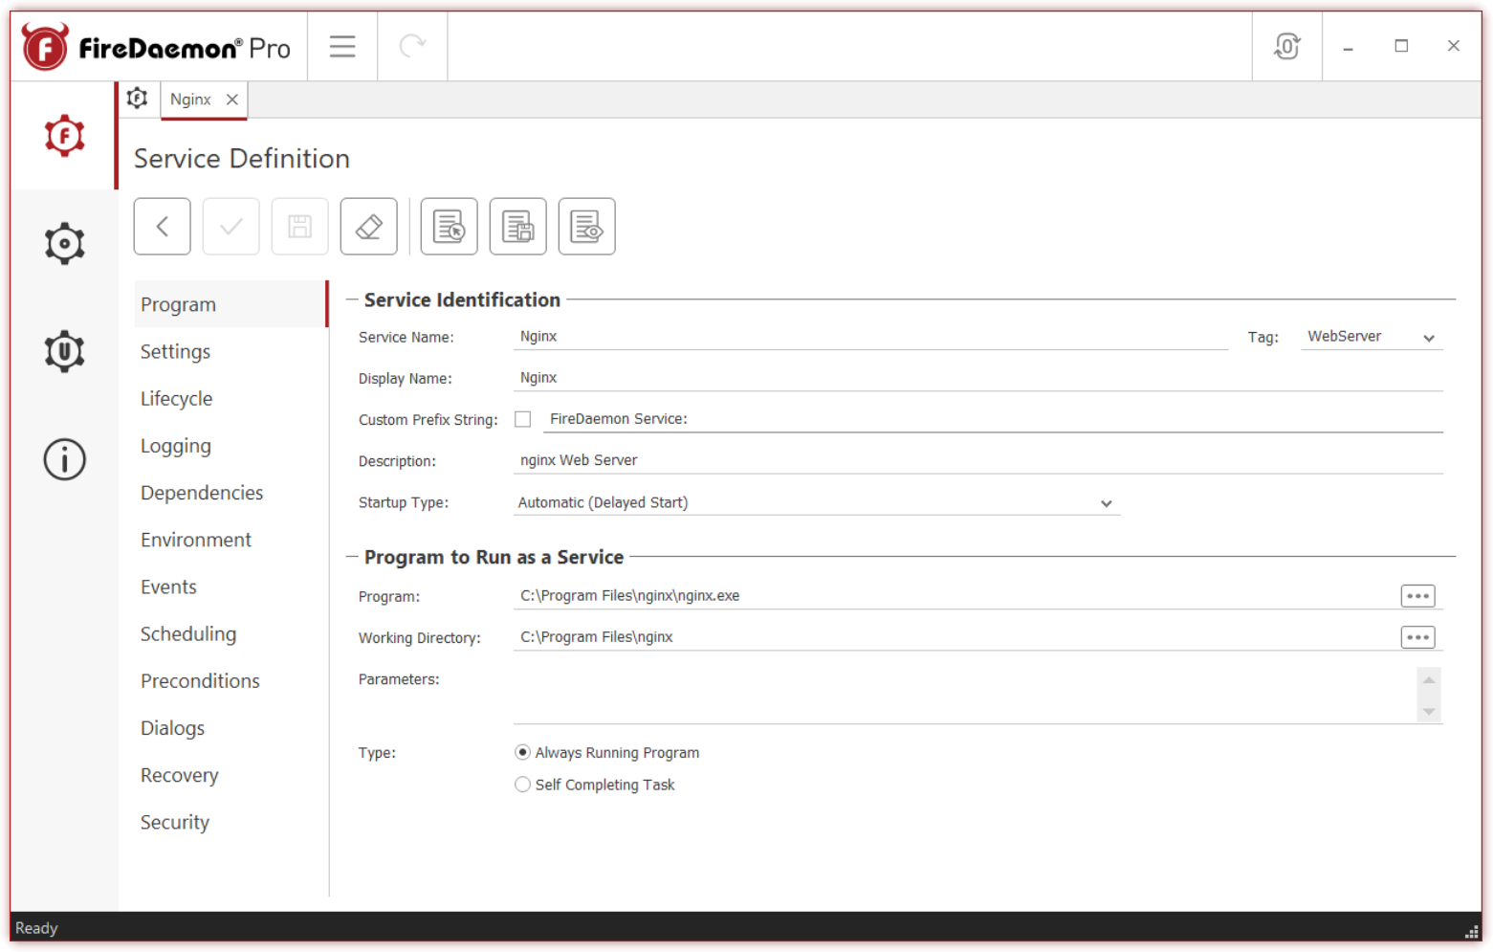Open the Startup Type dropdown
The height and width of the screenshot is (952, 1493).
click(x=816, y=503)
